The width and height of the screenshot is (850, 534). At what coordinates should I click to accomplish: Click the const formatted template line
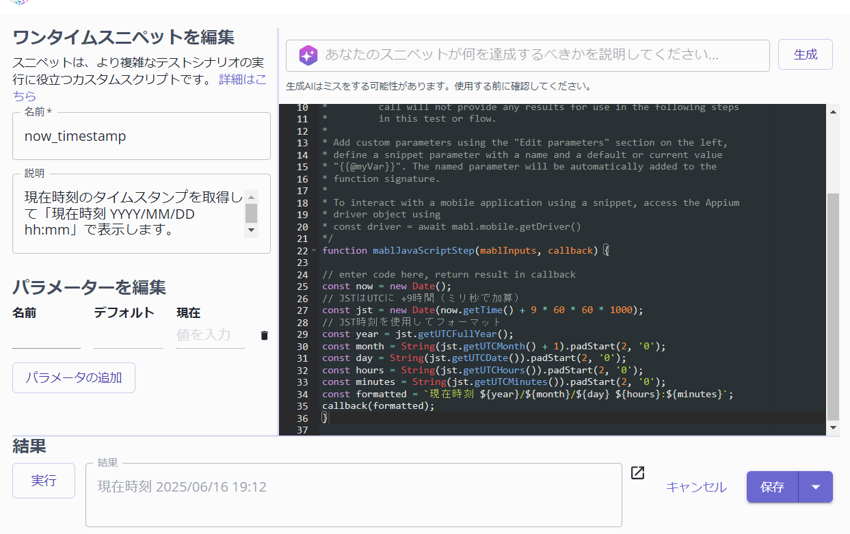coord(527,395)
